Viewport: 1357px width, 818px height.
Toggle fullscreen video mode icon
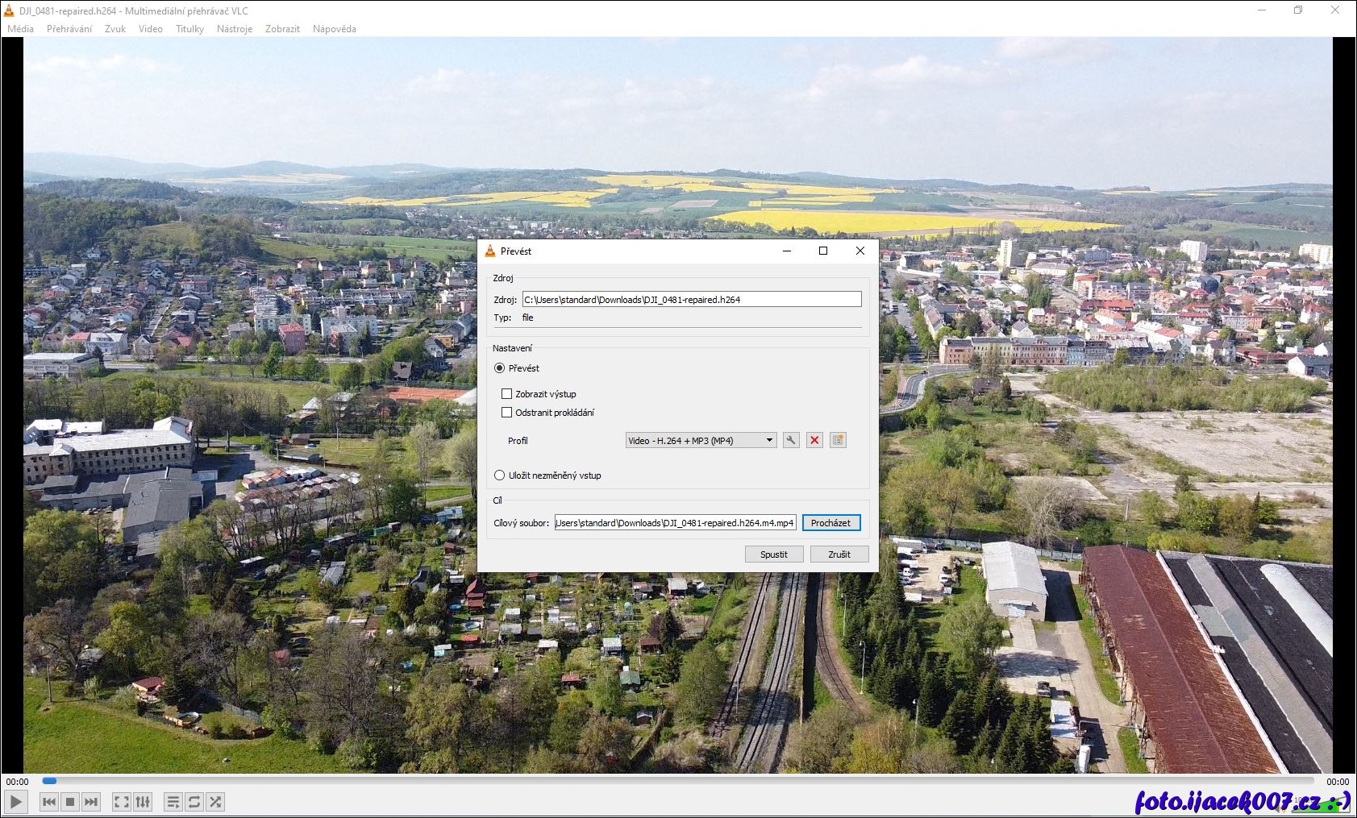coord(121,802)
